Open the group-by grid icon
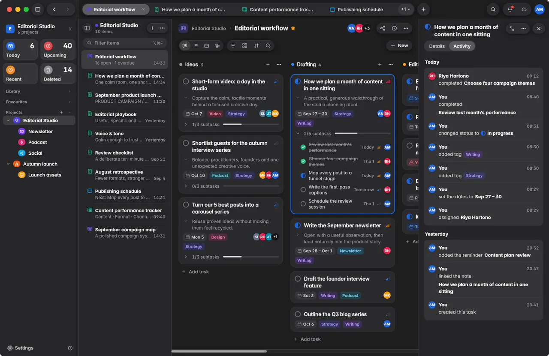 pos(244,45)
